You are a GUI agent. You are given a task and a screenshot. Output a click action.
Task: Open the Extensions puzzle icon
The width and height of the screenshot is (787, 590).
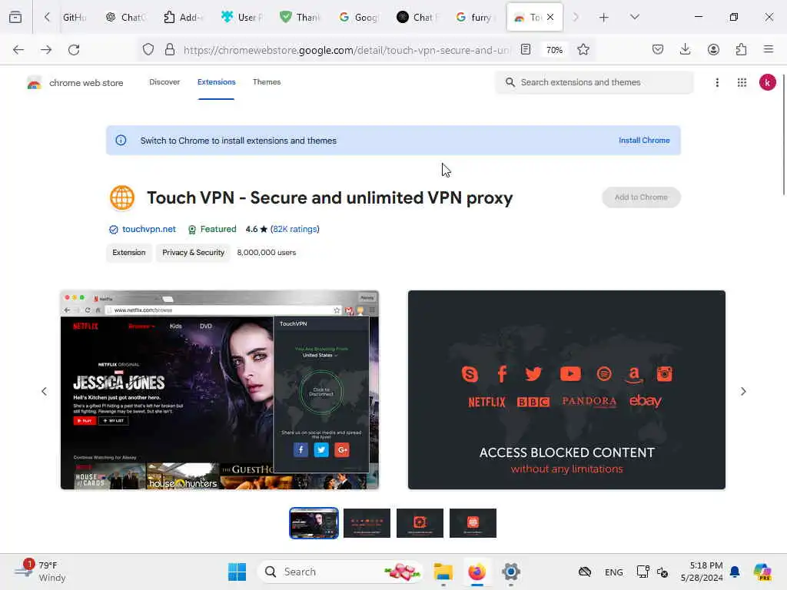[741, 50]
